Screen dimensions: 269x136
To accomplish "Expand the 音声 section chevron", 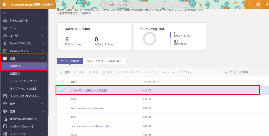I will point(43,104).
